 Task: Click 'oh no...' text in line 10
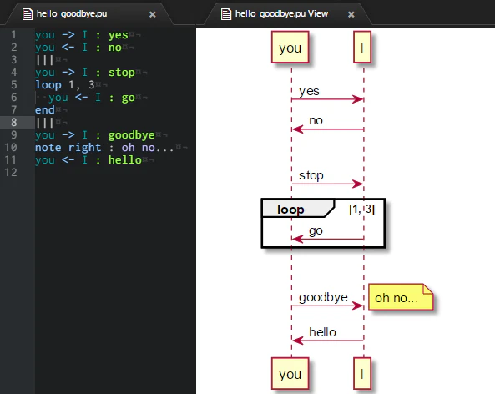[148, 148]
